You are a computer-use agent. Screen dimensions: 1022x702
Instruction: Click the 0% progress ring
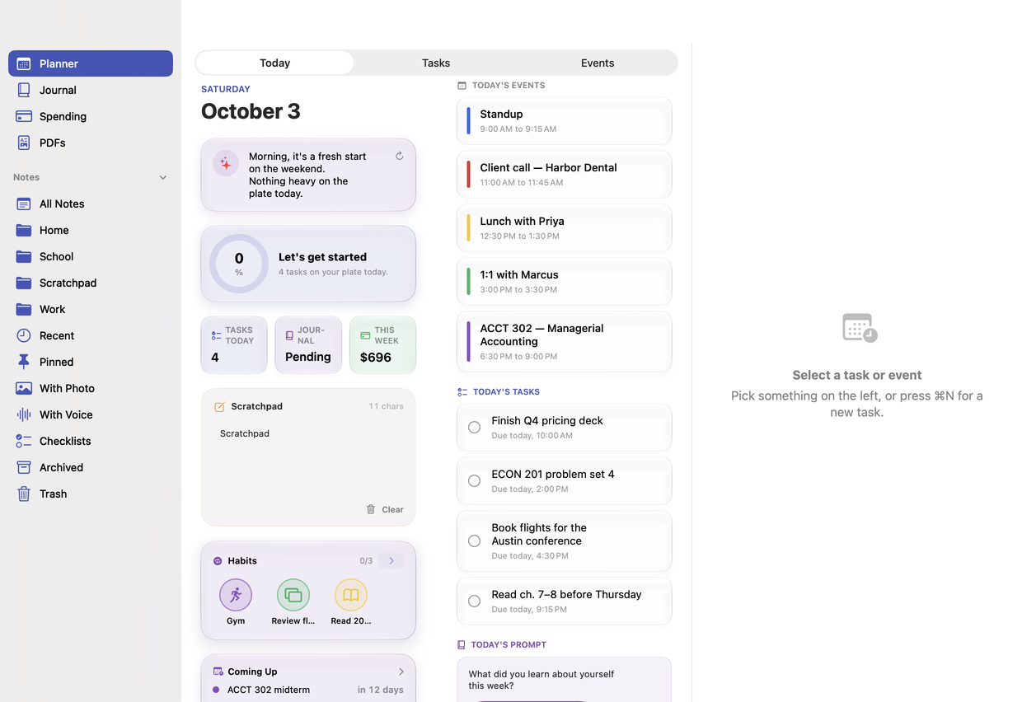click(239, 264)
